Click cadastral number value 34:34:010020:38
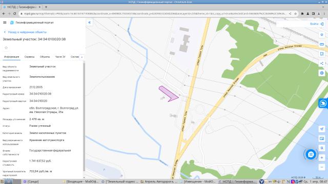328x184 pixels. [x=40, y=94]
